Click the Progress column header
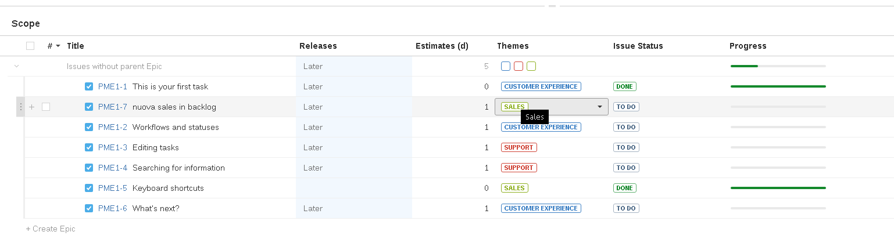This screenshot has height=239, width=894. 748,46
